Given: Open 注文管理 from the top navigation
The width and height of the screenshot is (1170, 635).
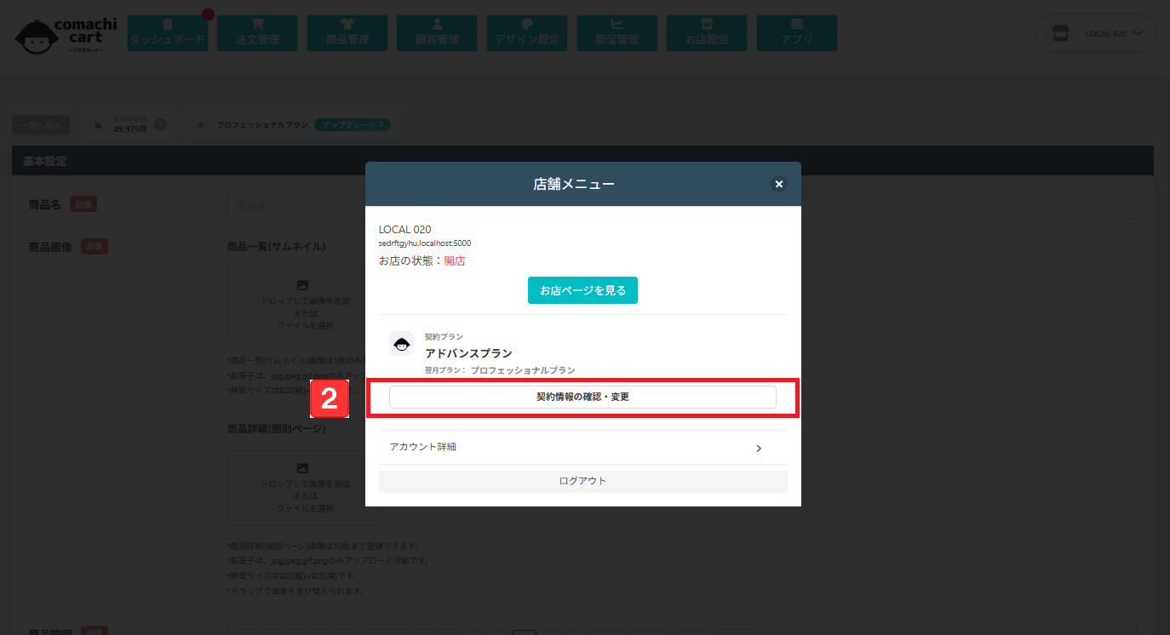Looking at the screenshot, I should [257, 32].
